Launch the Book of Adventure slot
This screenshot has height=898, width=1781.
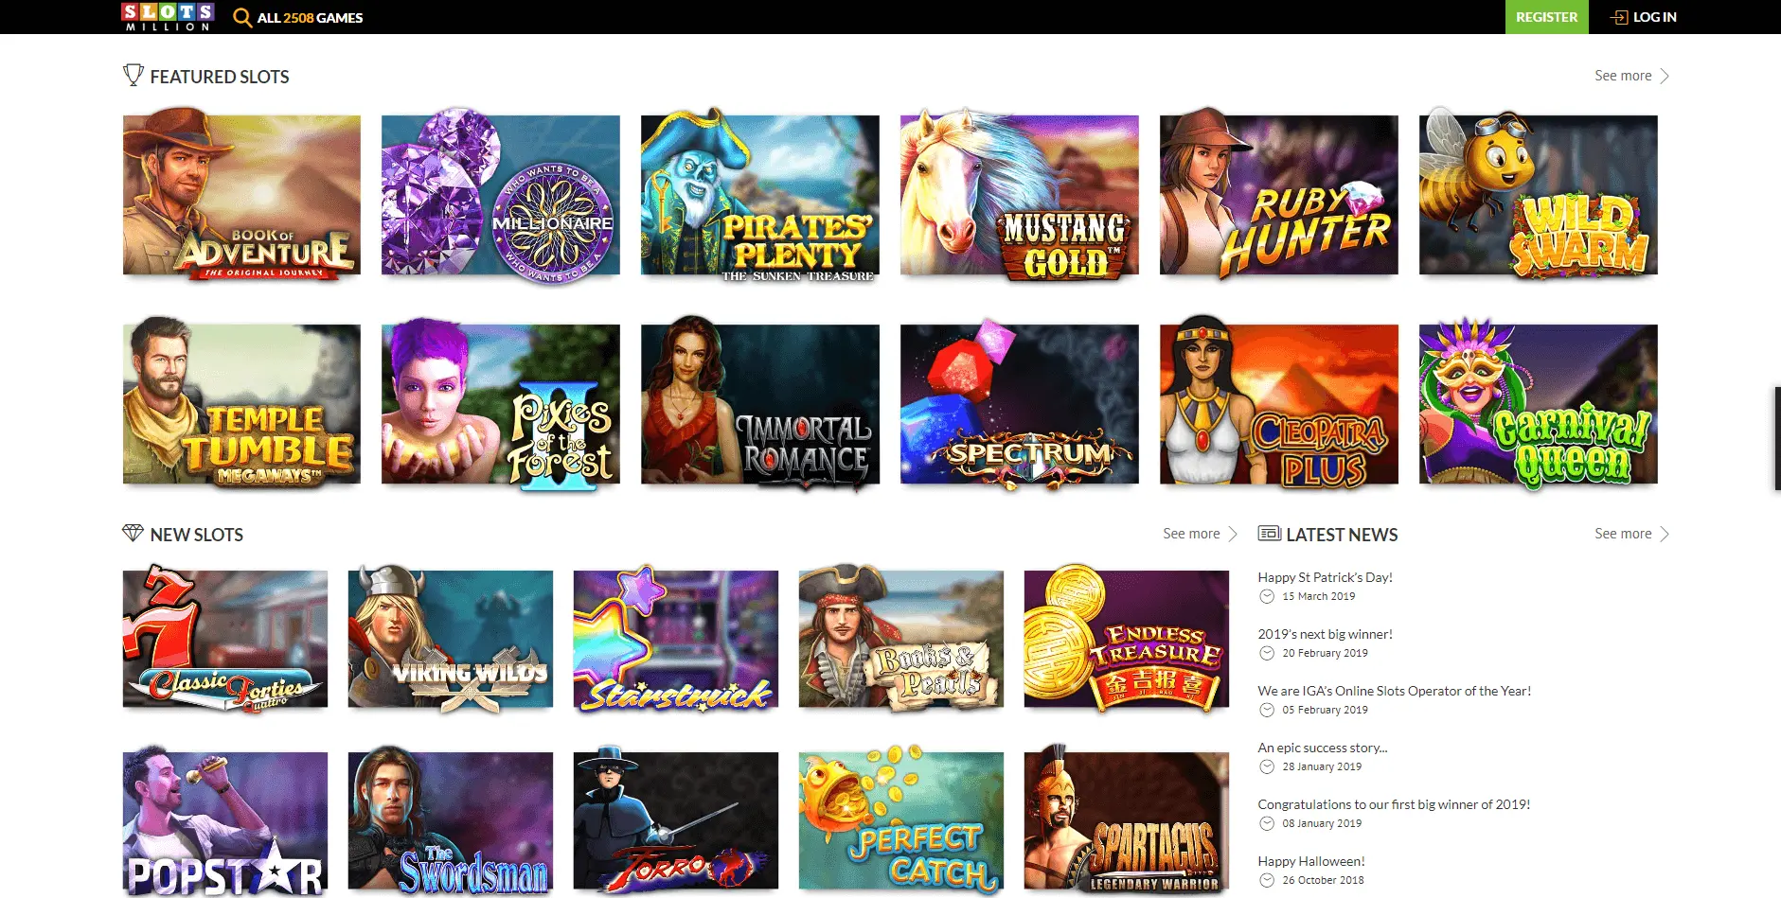point(241,195)
